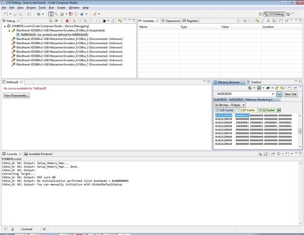Click the Step Into debug icon

click(x=74, y=21)
